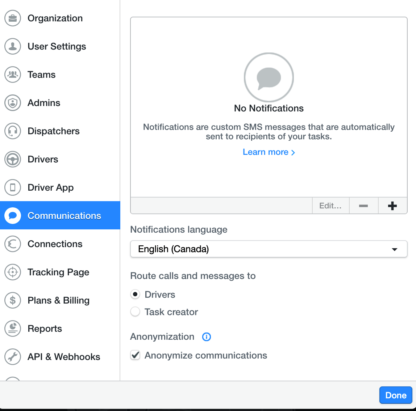
Task: Add a notification with the plus button
Action: point(392,206)
